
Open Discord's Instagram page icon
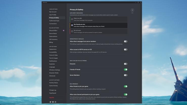55,102
